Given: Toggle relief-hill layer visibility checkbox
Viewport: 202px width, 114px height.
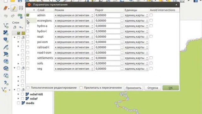Looking at the screenshot, I should [x=22, y=94].
